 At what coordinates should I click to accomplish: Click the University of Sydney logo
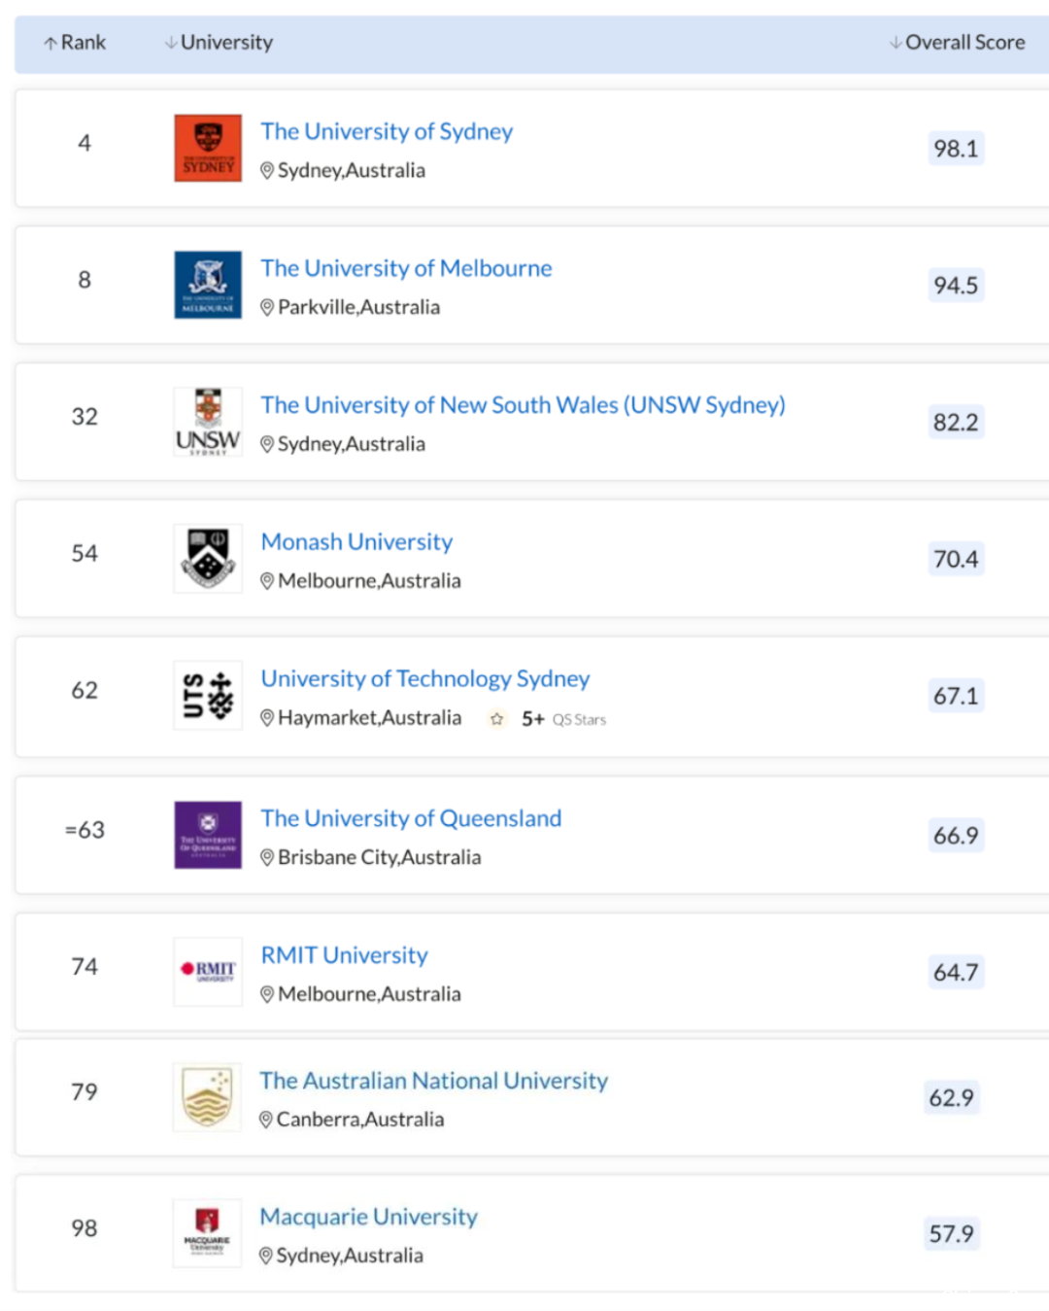[x=208, y=149]
